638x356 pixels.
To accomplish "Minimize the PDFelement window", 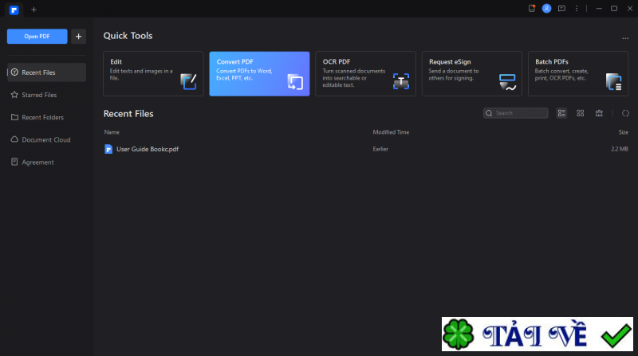I will [599, 9].
